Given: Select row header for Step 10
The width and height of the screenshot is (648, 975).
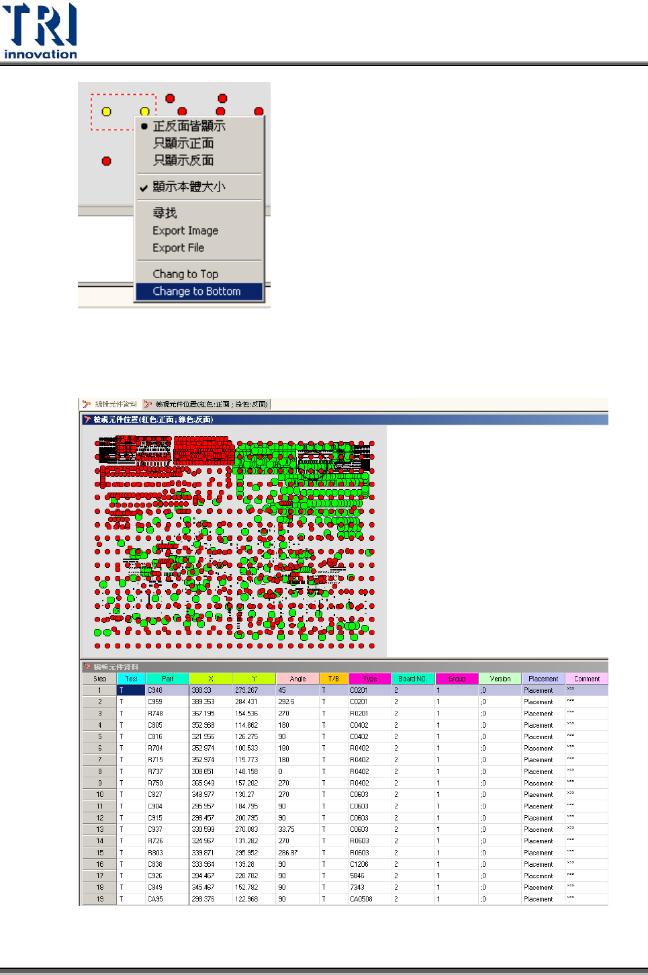Looking at the screenshot, I should click(99, 794).
